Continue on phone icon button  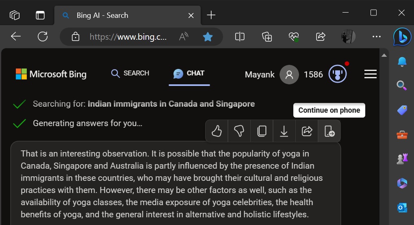pyautogui.click(x=329, y=131)
